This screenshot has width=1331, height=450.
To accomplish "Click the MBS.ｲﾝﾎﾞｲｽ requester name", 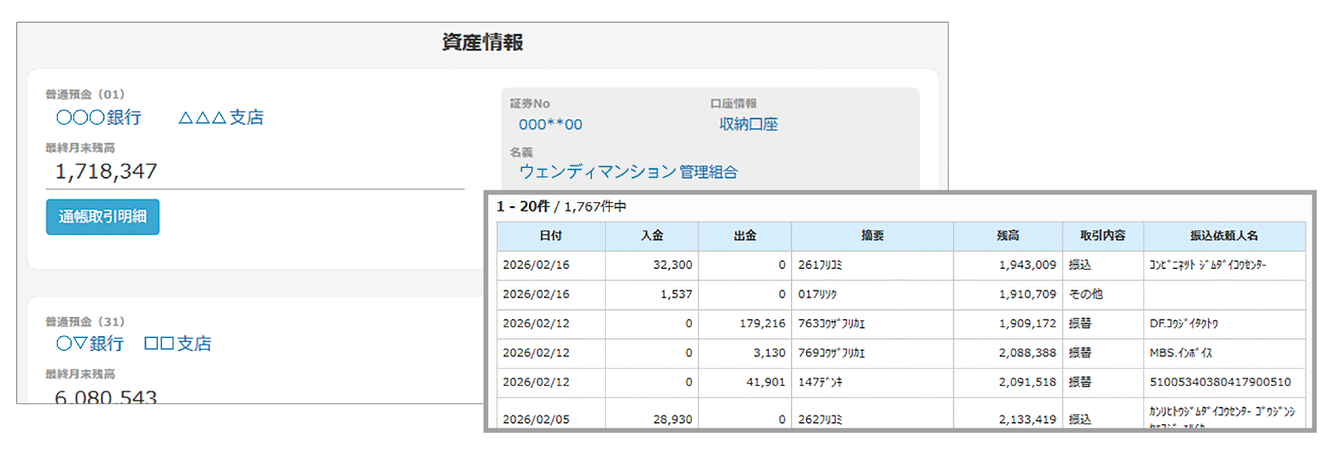I will click(1181, 353).
